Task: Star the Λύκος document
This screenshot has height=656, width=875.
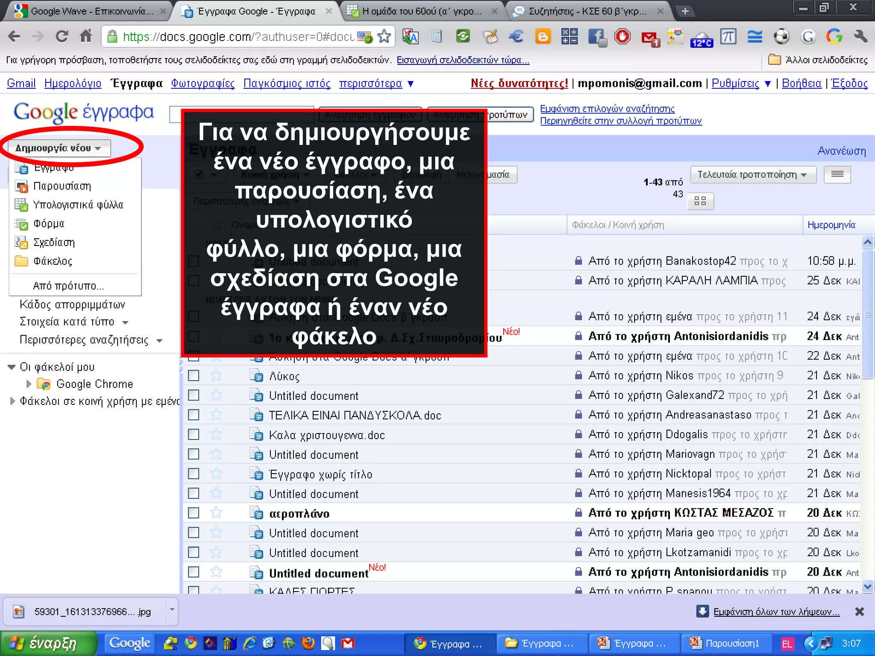Action: (216, 376)
